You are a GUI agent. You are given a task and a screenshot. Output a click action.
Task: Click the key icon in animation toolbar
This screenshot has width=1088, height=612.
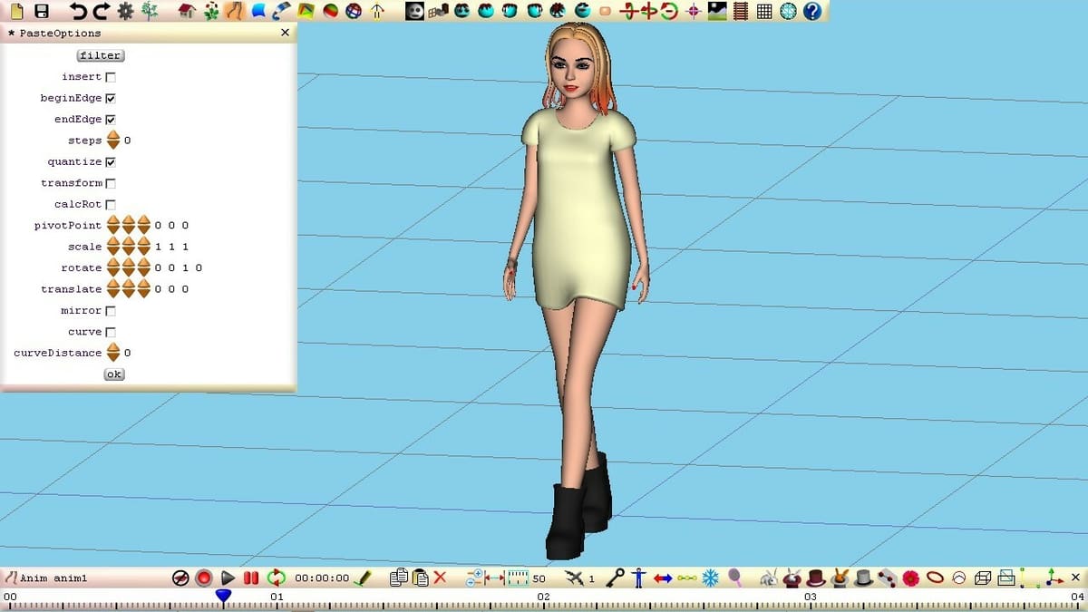tap(616, 578)
